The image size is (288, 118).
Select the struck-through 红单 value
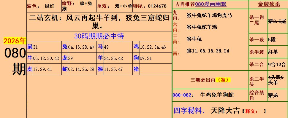point(273,52)
